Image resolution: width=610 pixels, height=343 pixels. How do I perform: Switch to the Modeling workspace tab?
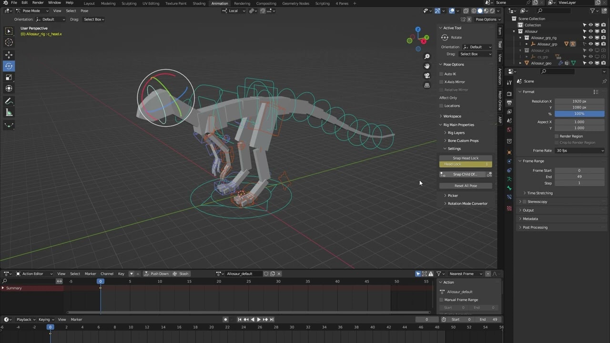tap(108, 3)
